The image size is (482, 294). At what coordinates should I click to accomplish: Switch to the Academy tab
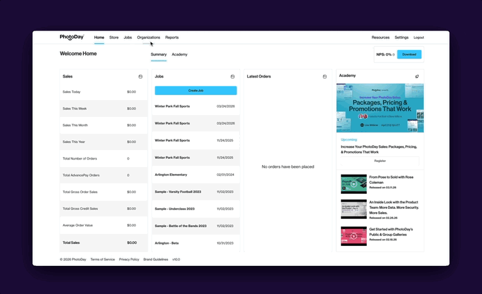[180, 54]
